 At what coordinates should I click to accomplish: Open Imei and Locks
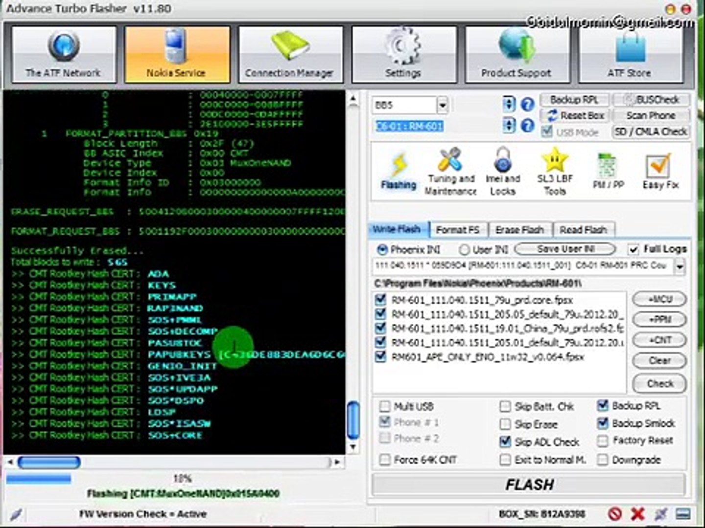click(x=503, y=171)
